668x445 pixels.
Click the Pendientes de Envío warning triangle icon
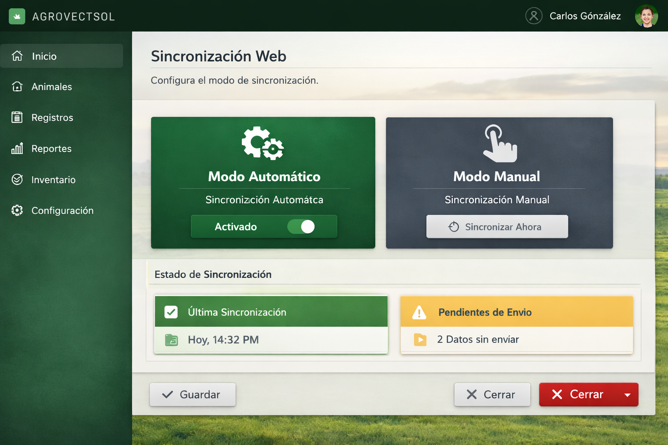click(x=419, y=312)
